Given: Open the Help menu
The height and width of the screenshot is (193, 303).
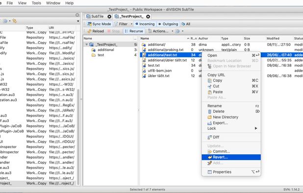Looking at the screenshot, I should coord(69,3).
